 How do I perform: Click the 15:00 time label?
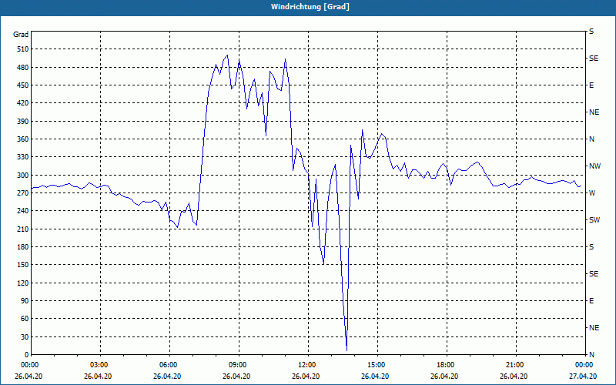pos(375,365)
